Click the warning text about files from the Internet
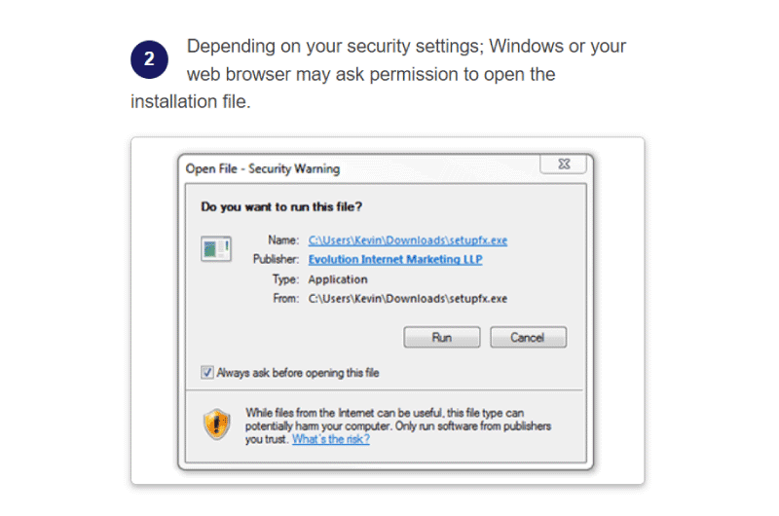The image size is (779, 516). pos(398,426)
